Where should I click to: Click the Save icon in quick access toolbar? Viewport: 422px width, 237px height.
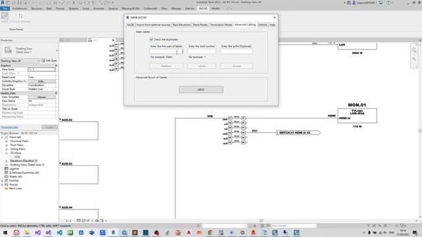click(x=19, y=3)
